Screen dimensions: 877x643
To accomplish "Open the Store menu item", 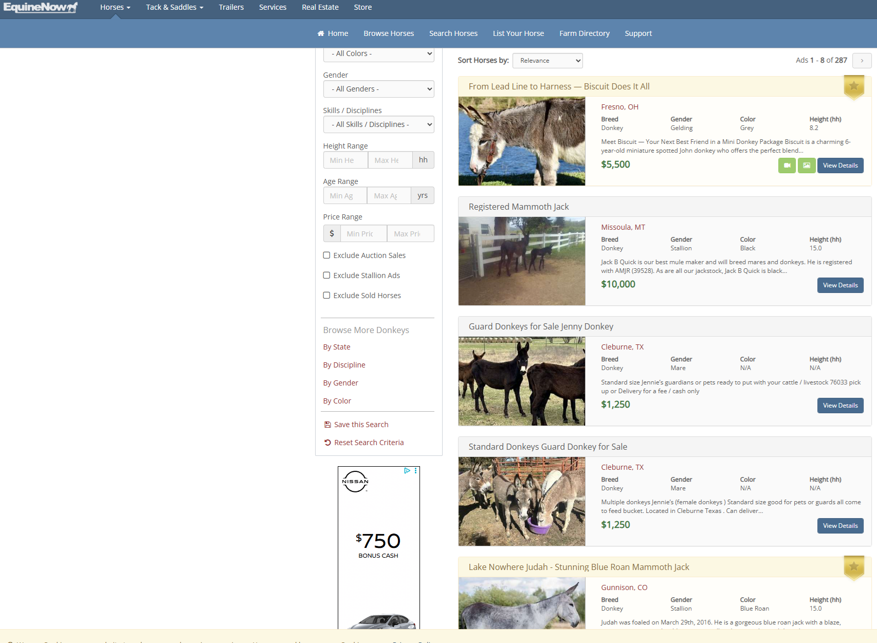I will point(363,7).
